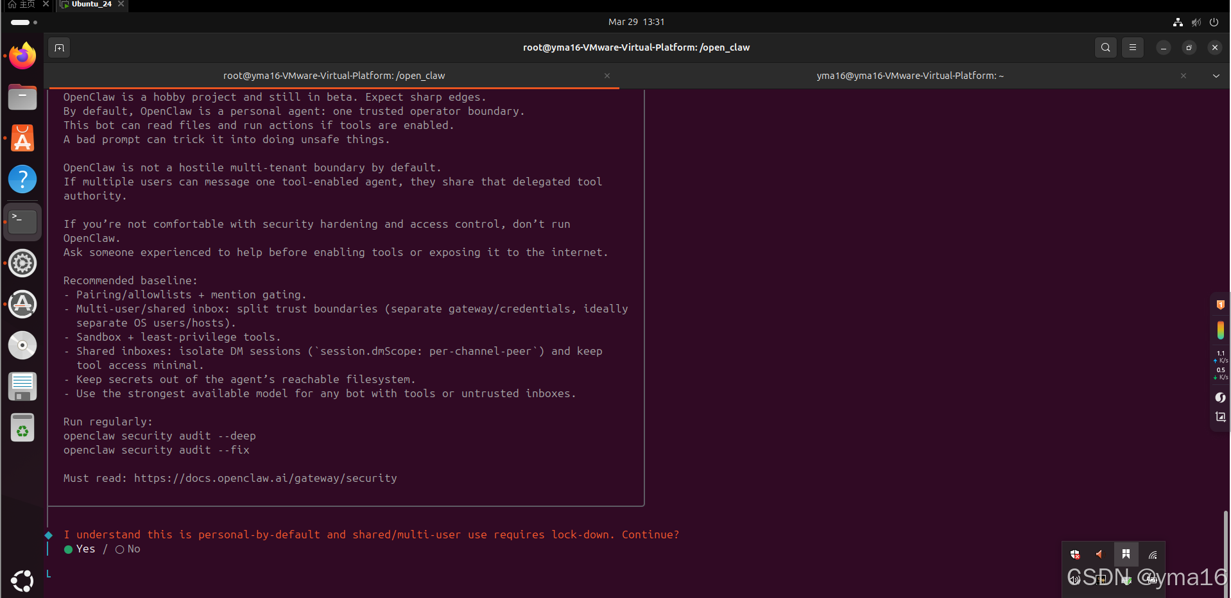Open Firefox from the Ubuntu dock
This screenshot has height=598, width=1231.
(22, 56)
